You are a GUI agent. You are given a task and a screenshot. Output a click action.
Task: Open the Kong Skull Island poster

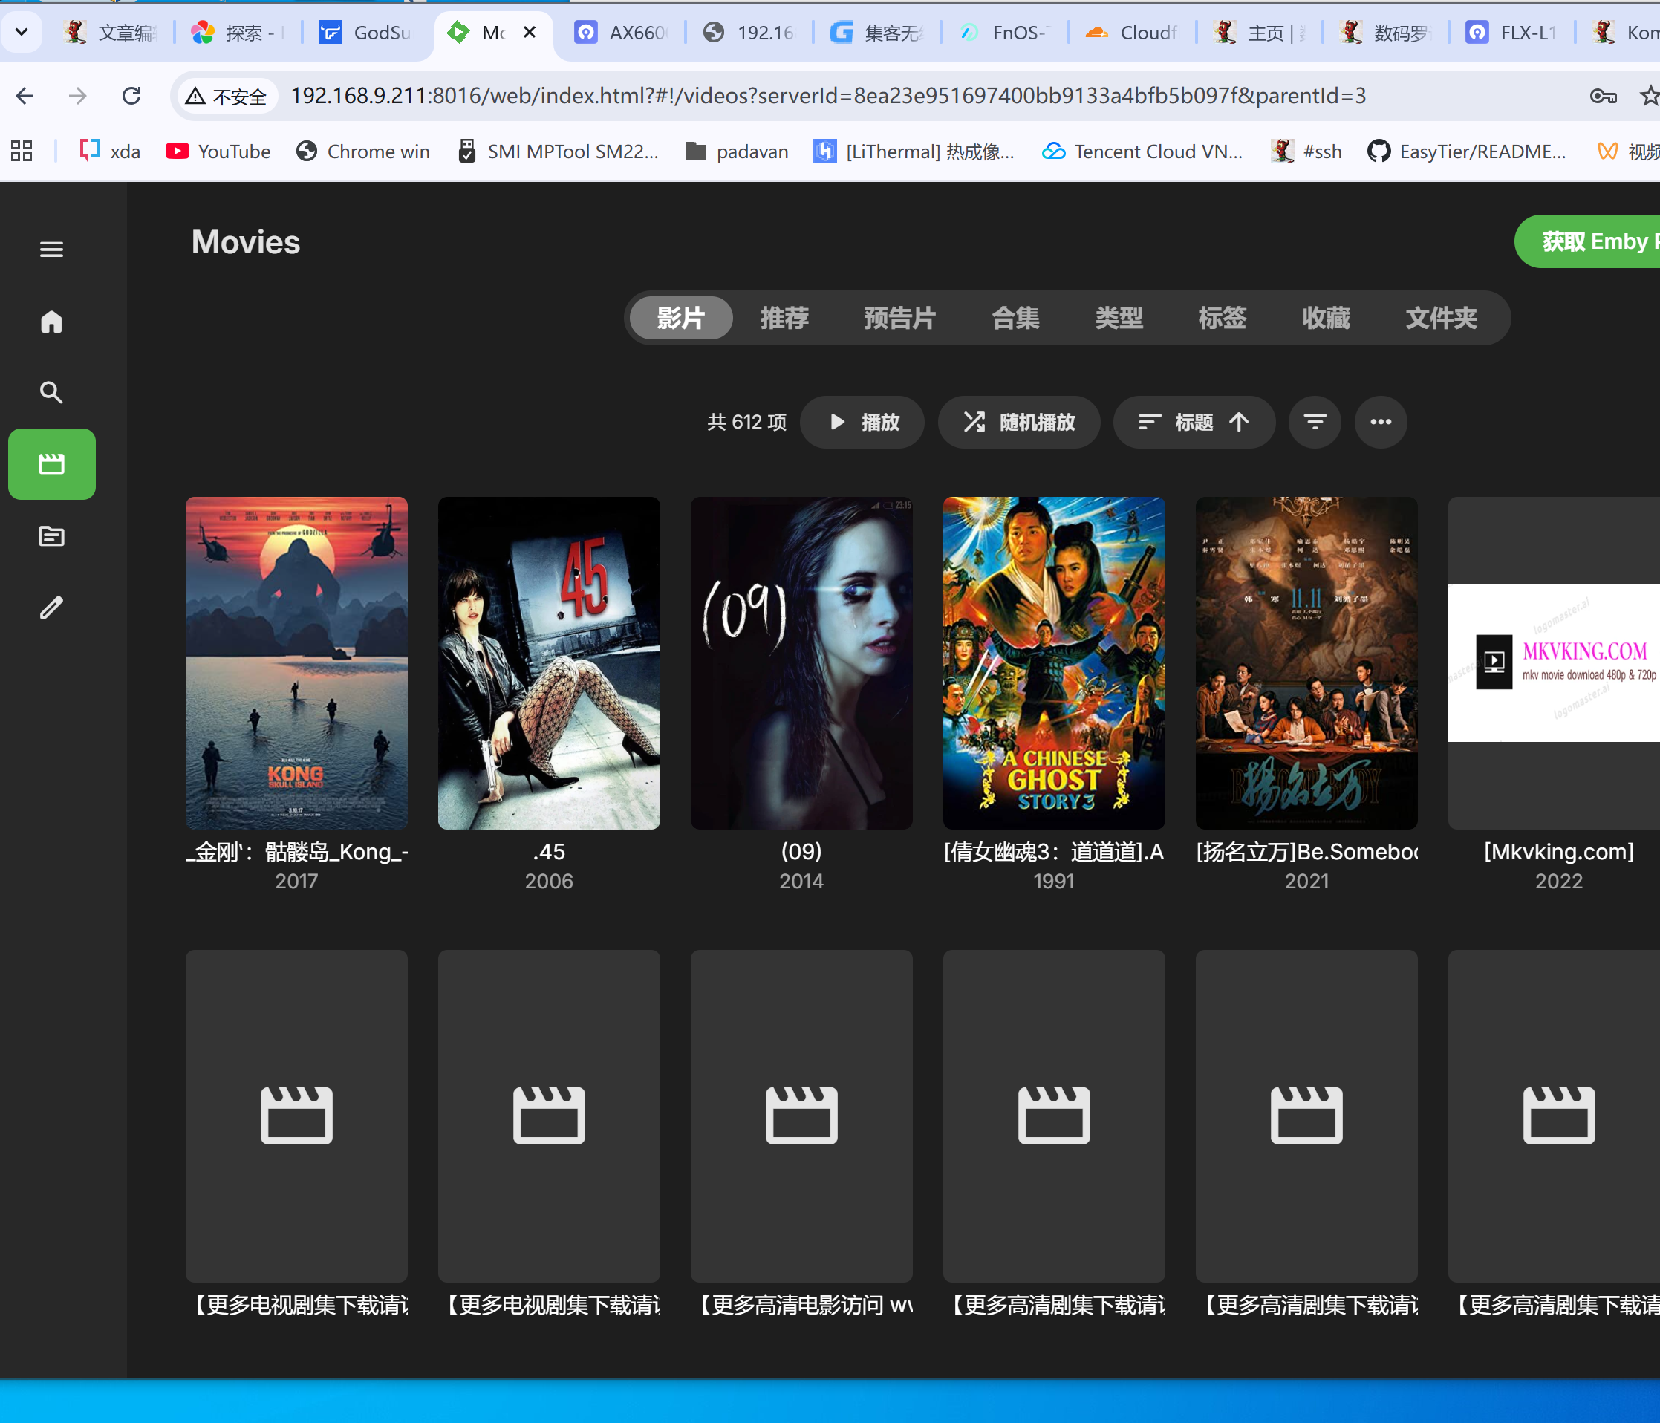click(x=296, y=662)
